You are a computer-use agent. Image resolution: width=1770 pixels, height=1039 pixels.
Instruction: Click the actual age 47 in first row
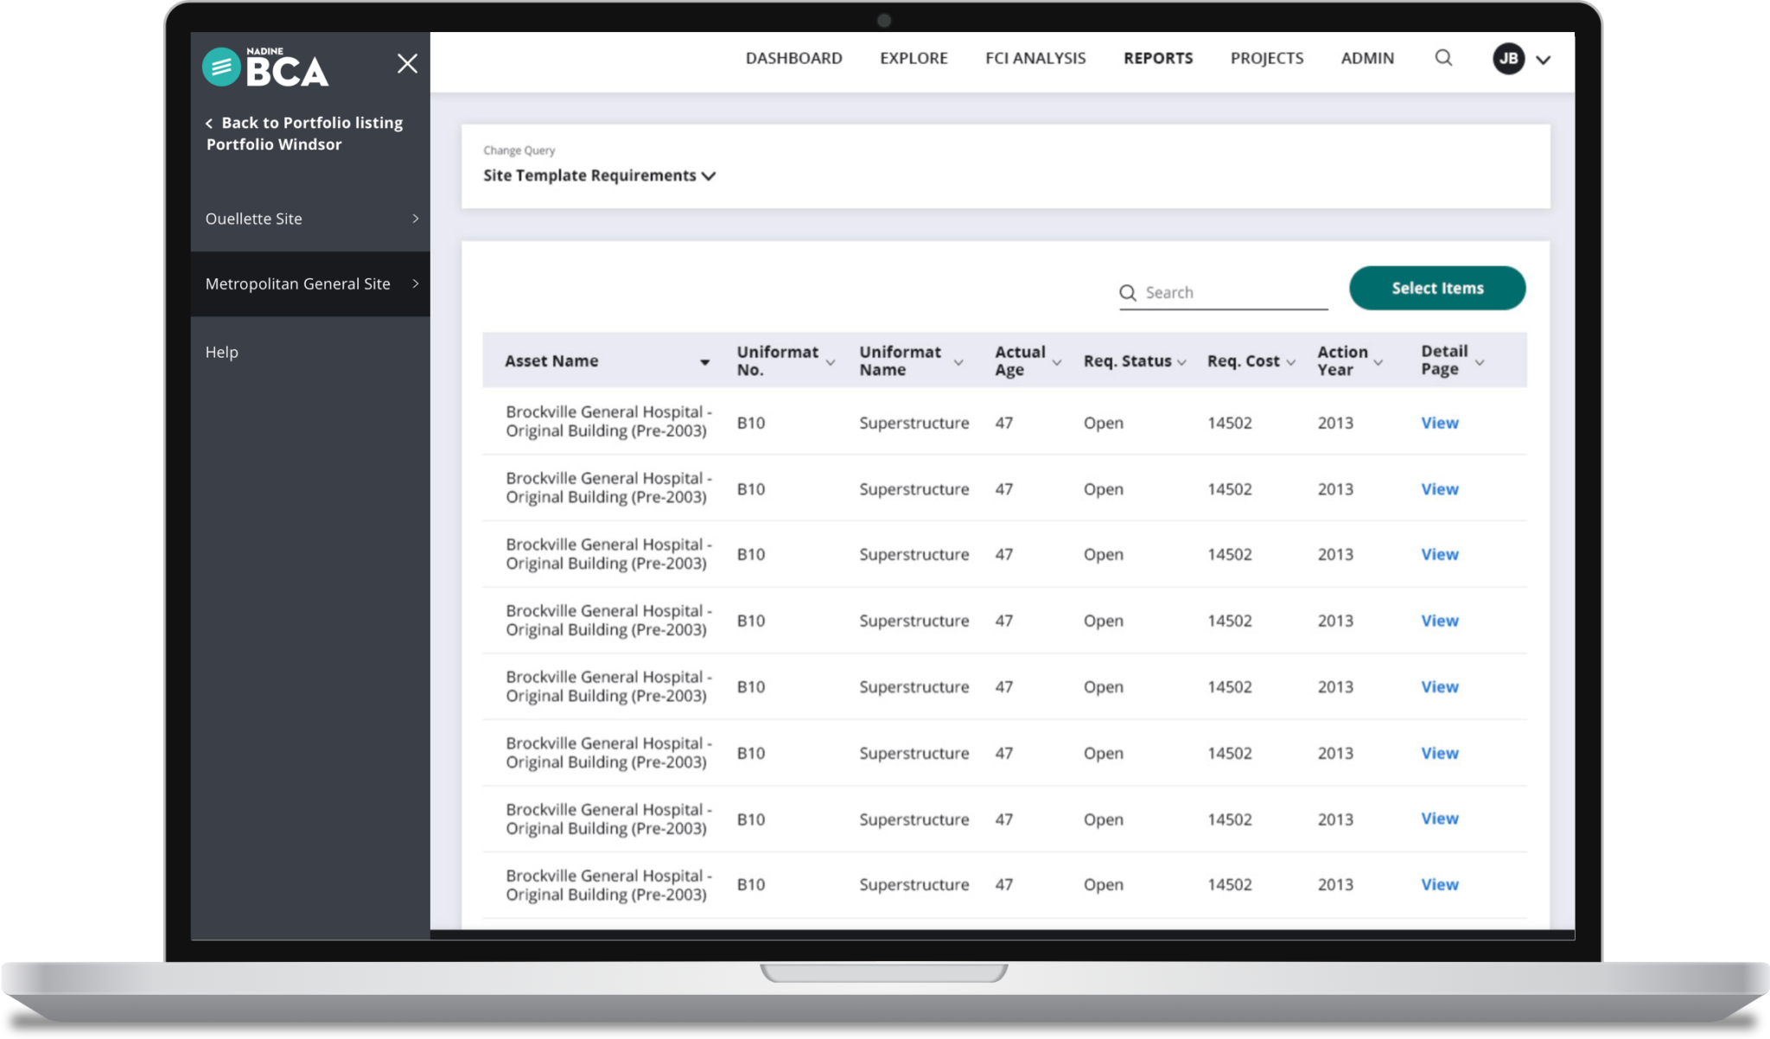pyautogui.click(x=1003, y=423)
